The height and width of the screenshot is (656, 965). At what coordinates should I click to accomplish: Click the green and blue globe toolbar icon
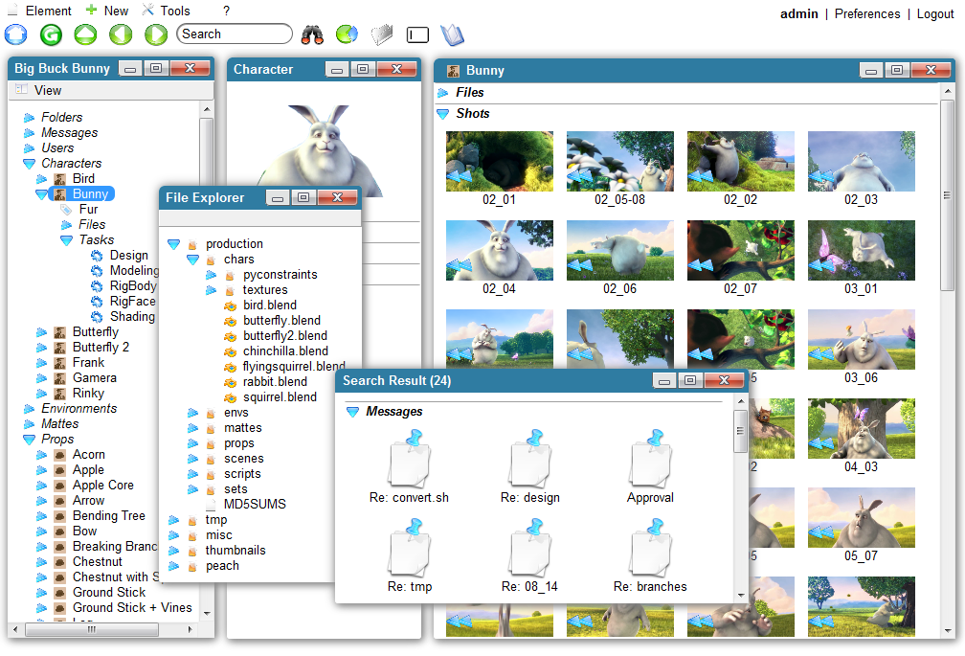point(348,34)
